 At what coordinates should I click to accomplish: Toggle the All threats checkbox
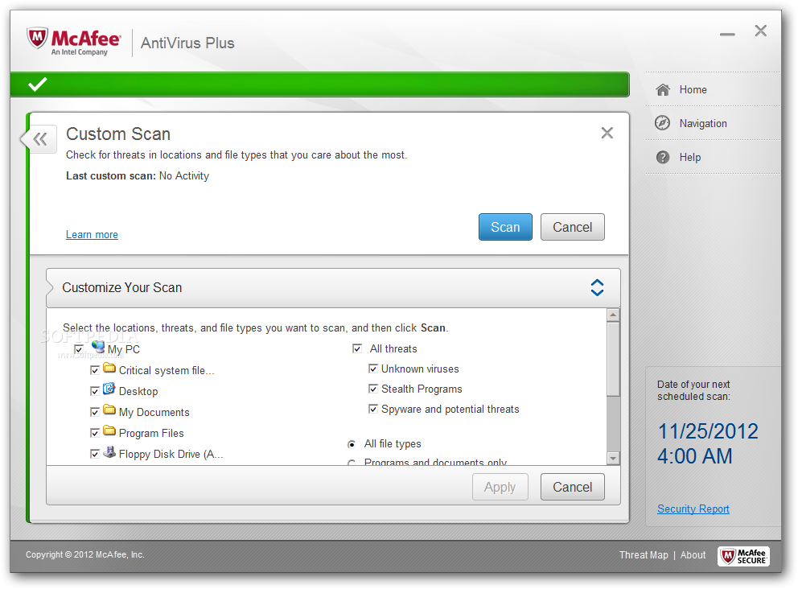tap(357, 348)
